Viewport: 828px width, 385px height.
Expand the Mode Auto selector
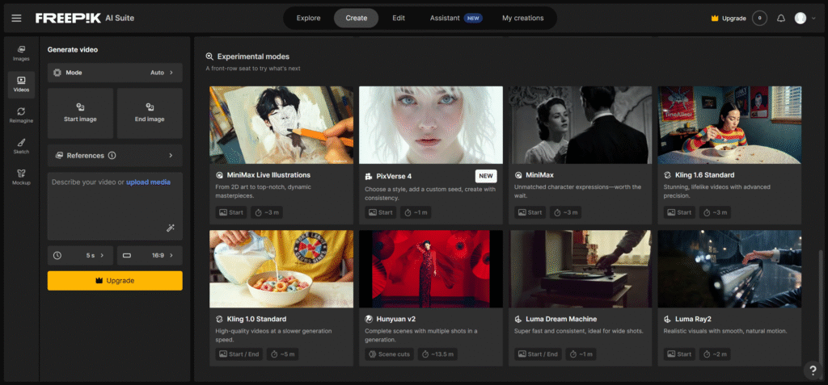(x=115, y=73)
